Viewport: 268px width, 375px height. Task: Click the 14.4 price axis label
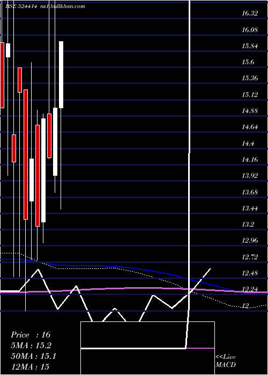pos(248,143)
